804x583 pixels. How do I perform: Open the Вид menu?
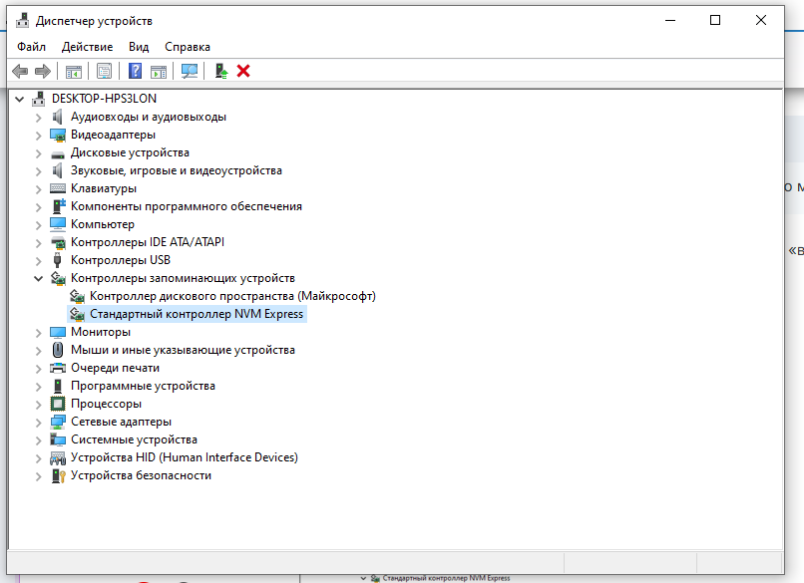pyautogui.click(x=139, y=47)
